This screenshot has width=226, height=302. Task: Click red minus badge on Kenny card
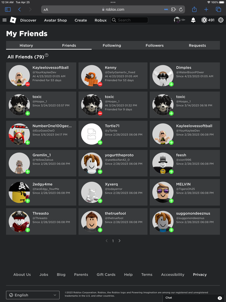[x=100, y=84]
